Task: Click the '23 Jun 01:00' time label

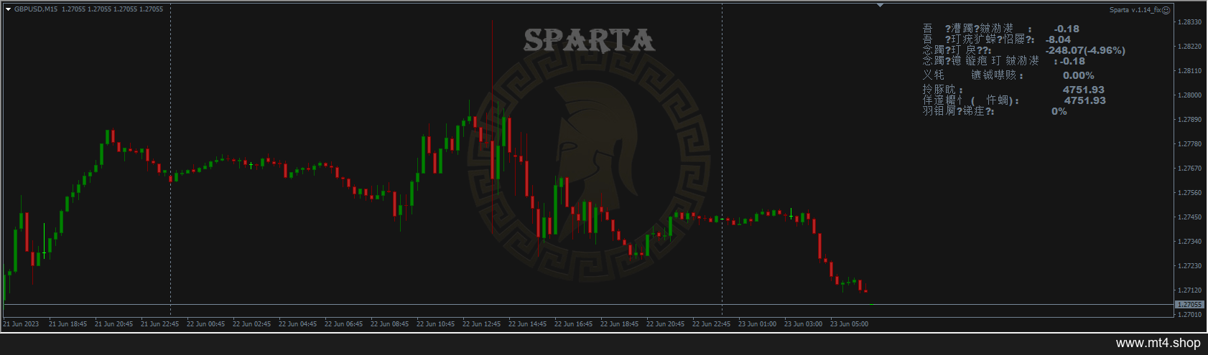Action: [x=757, y=324]
